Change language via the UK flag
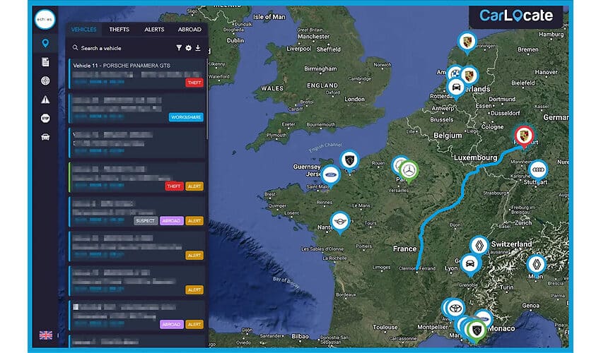 45,335
